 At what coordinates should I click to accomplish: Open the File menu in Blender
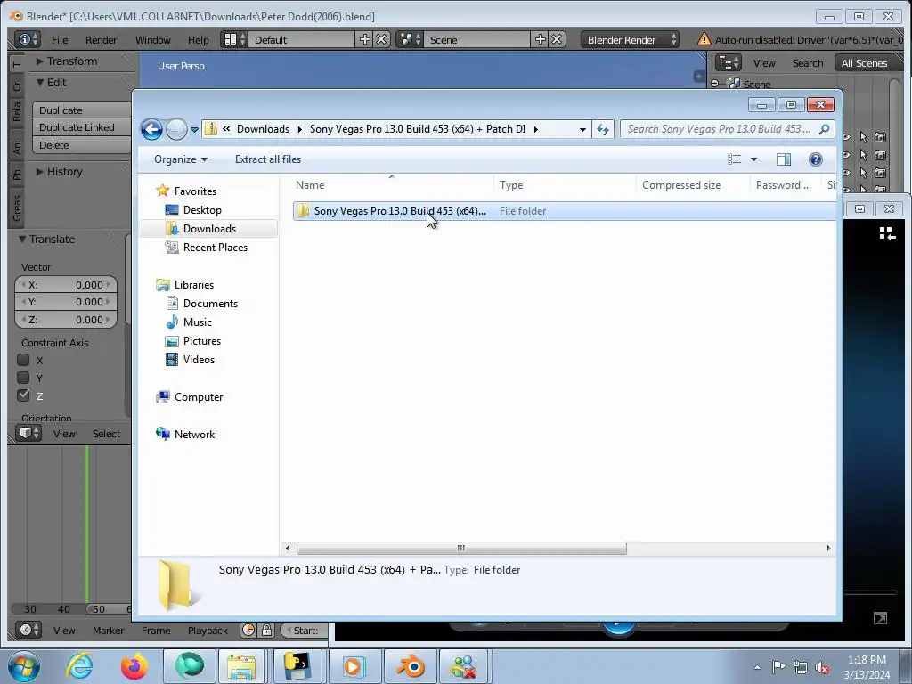click(60, 39)
